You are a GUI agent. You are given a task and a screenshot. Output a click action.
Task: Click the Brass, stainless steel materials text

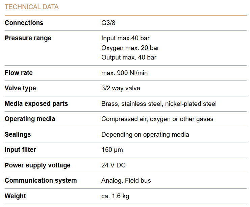tap(159, 104)
